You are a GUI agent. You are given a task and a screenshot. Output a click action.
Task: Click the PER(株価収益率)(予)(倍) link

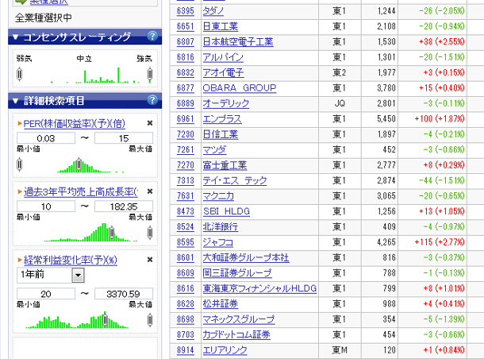75,124
